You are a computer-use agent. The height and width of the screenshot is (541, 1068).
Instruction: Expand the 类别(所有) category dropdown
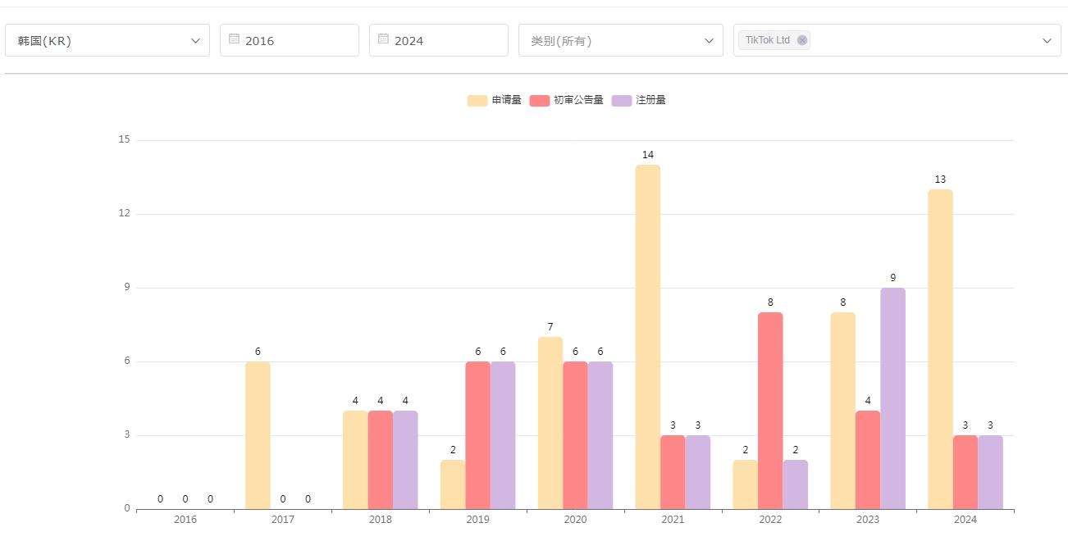(x=621, y=40)
